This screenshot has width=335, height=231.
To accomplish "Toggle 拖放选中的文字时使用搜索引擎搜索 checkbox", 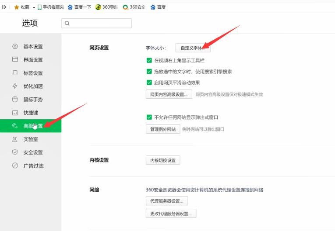I will (149, 71).
